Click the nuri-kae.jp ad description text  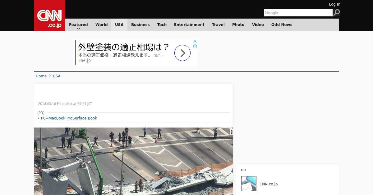tap(121, 58)
